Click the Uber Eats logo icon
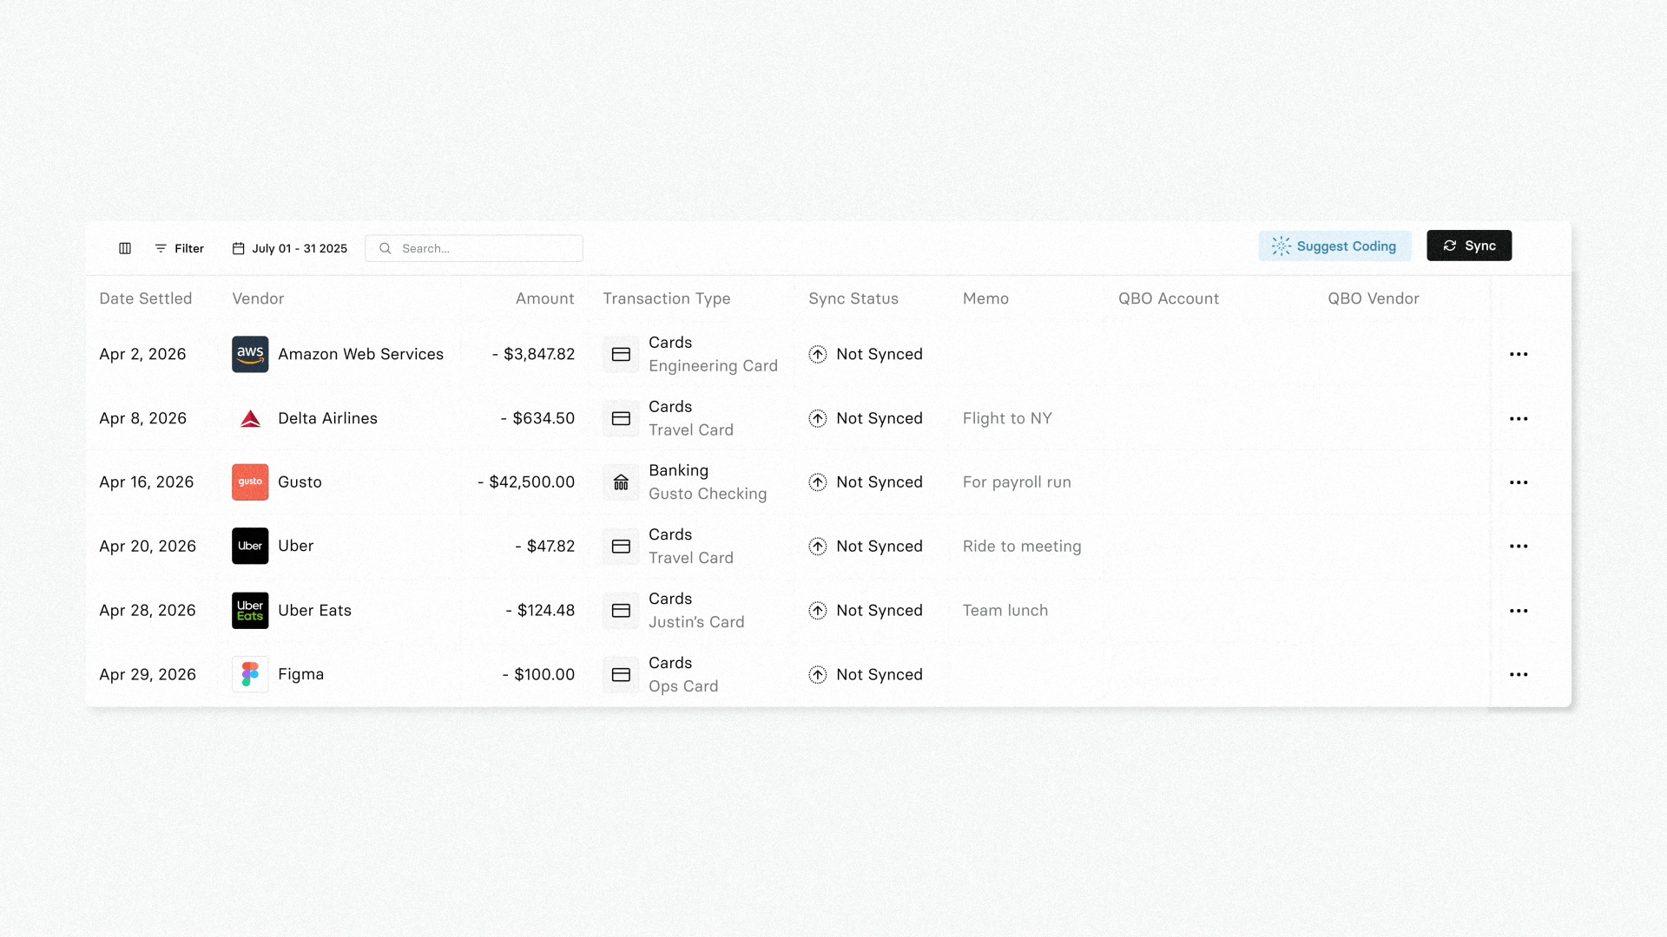 [x=250, y=610]
